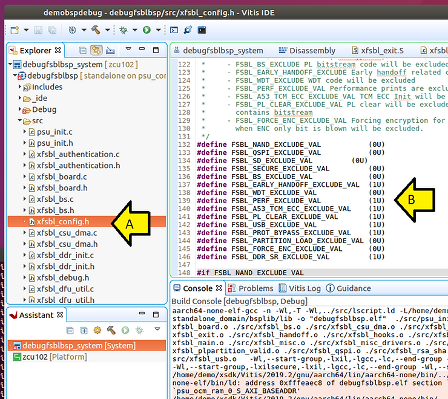448x399 pixels.
Task: Select xfsbl_dfu_util.c file
Action: coord(65,289)
